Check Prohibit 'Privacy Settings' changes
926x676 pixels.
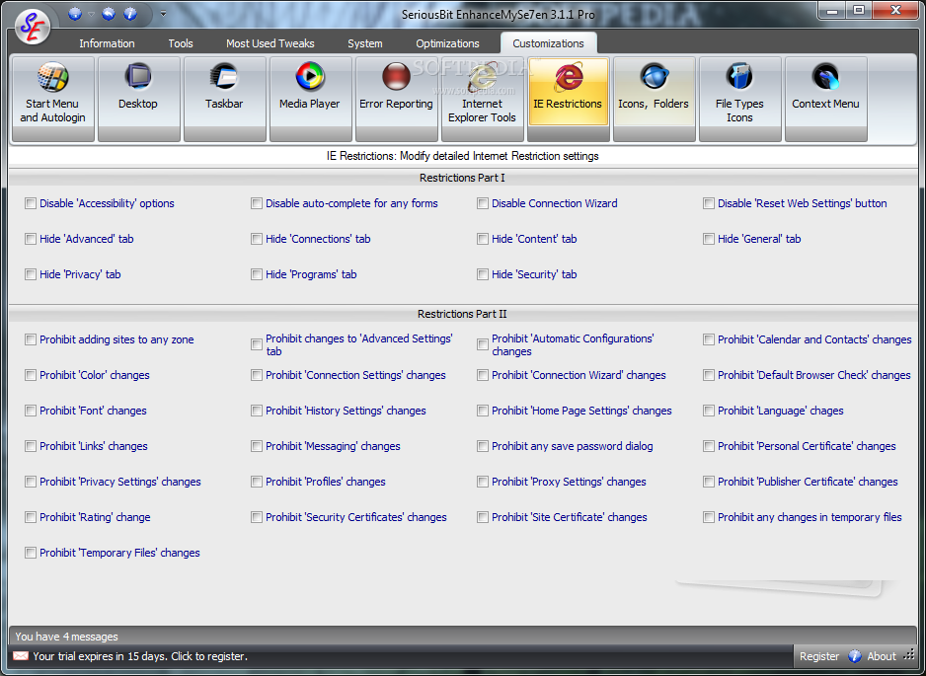click(x=31, y=482)
